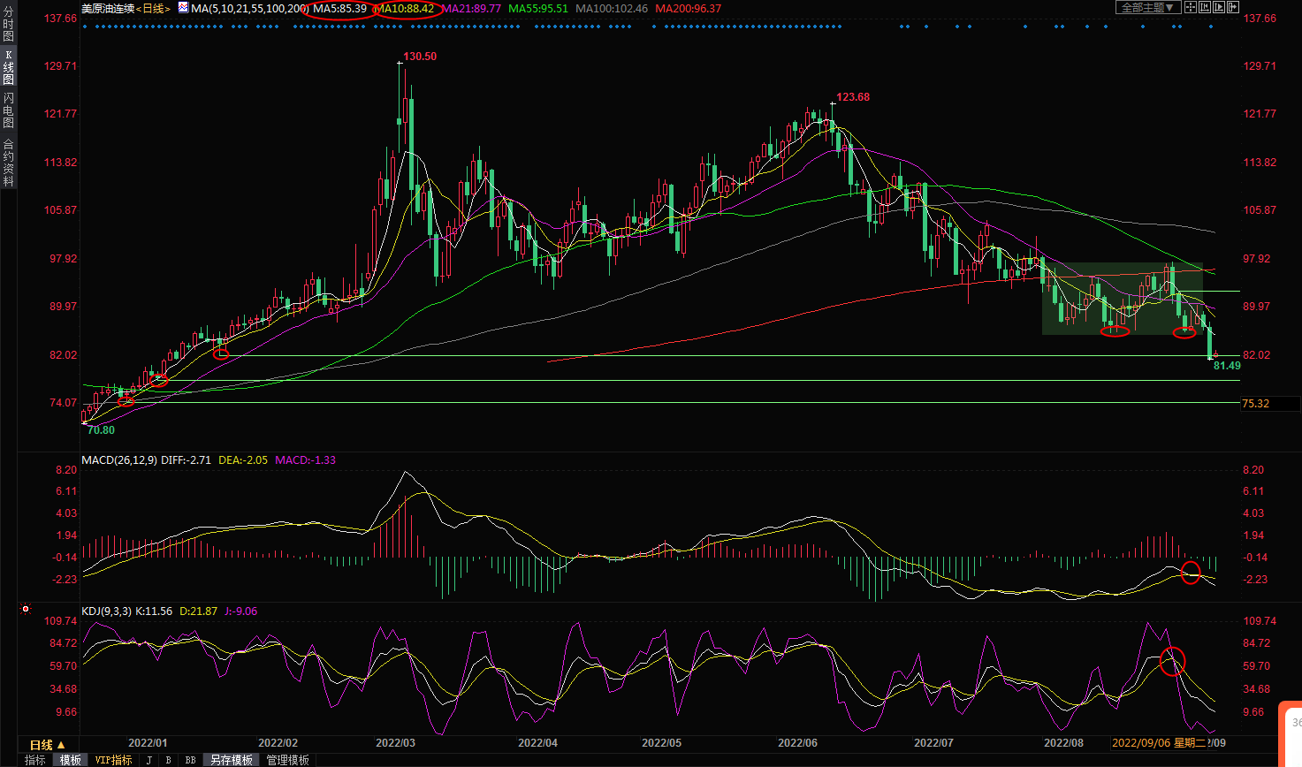This screenshot has height=767, width=1302.
Task: Open the 全部主题 theme dropdown
Action: 1148,8
